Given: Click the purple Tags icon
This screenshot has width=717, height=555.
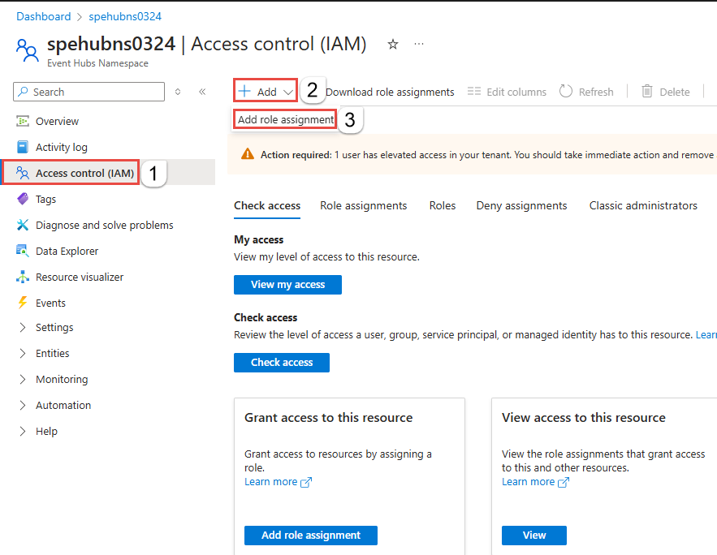Looking at the screenshot, I should (23, 199).
